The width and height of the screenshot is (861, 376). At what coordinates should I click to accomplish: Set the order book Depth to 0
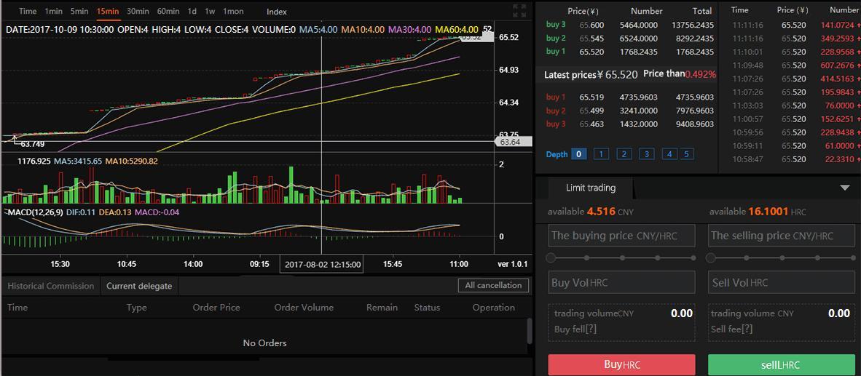coord(578,154)
